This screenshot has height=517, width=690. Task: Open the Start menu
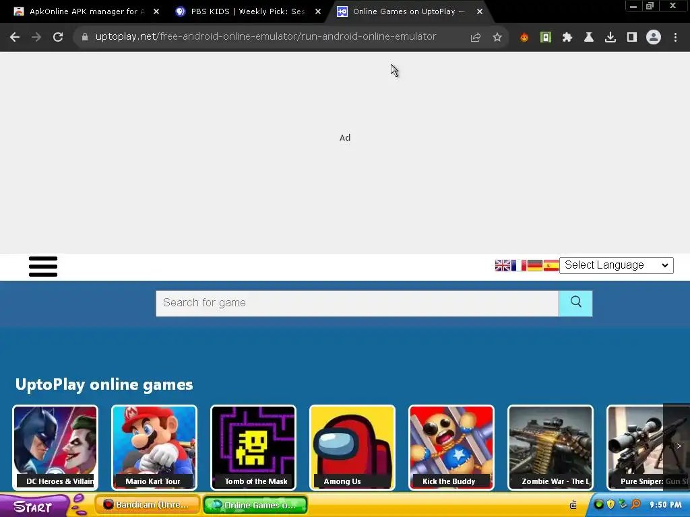click(33, 506)
